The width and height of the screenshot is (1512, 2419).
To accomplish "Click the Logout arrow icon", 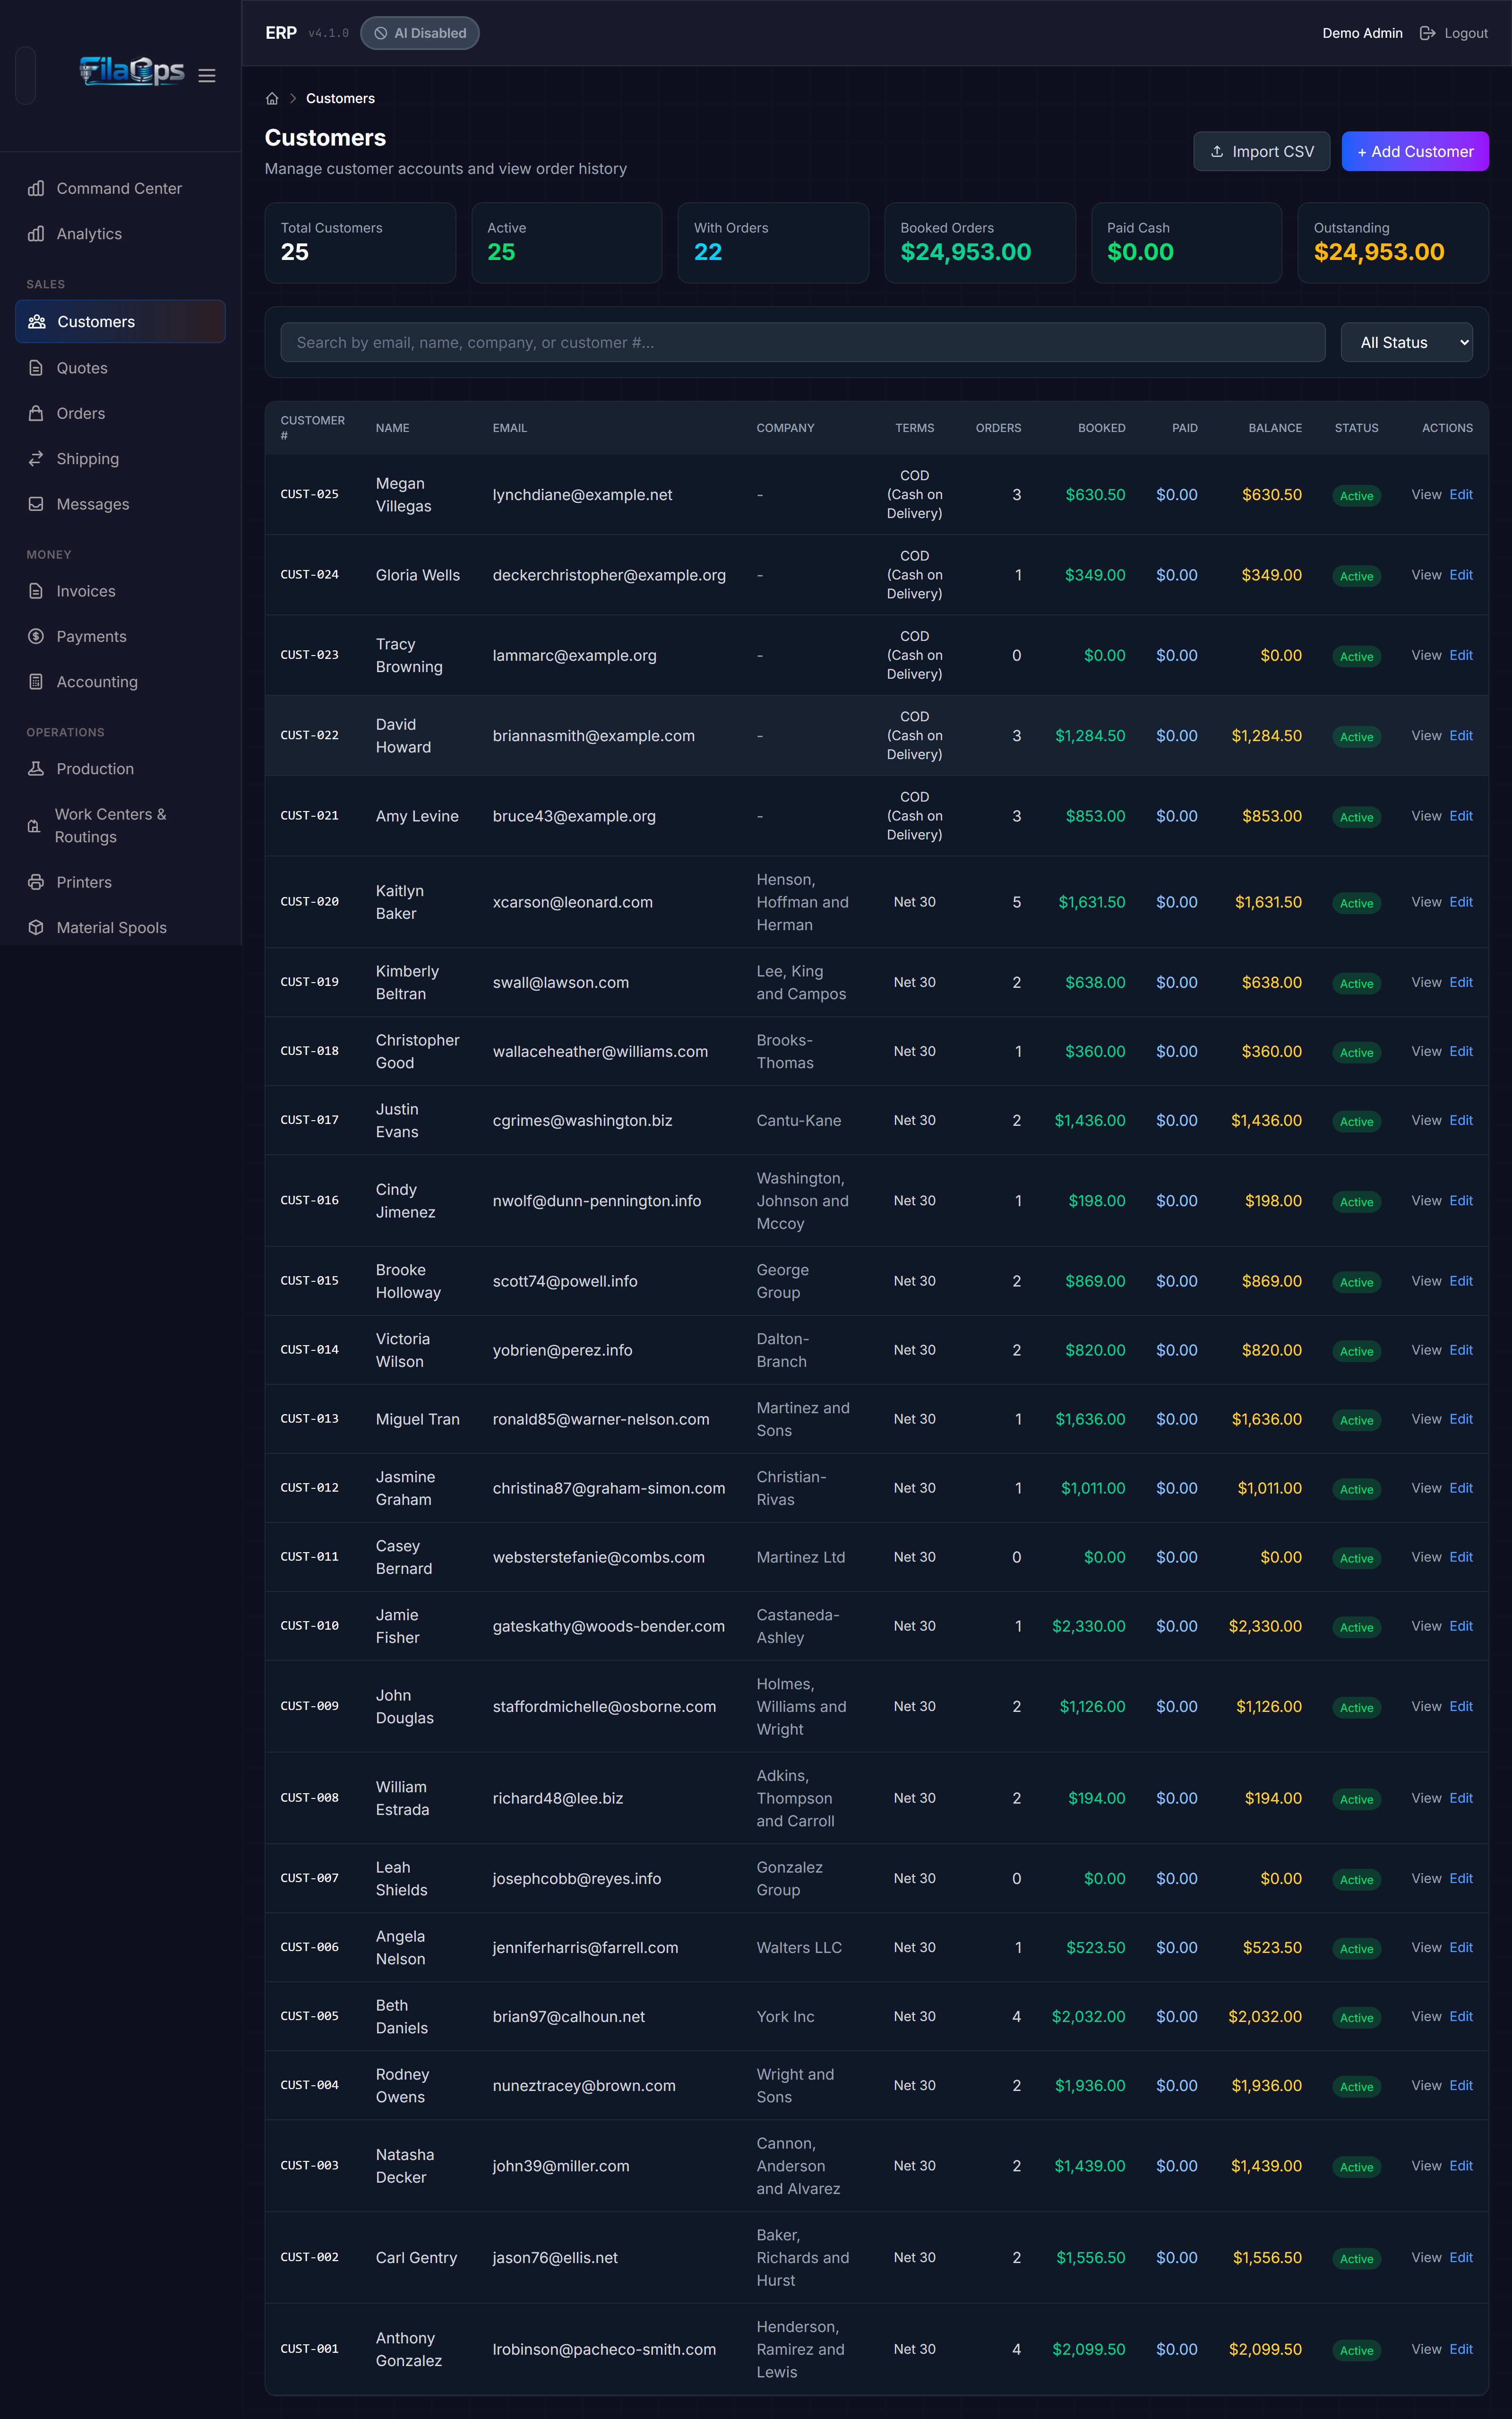I will click(x=1427, y=33).
